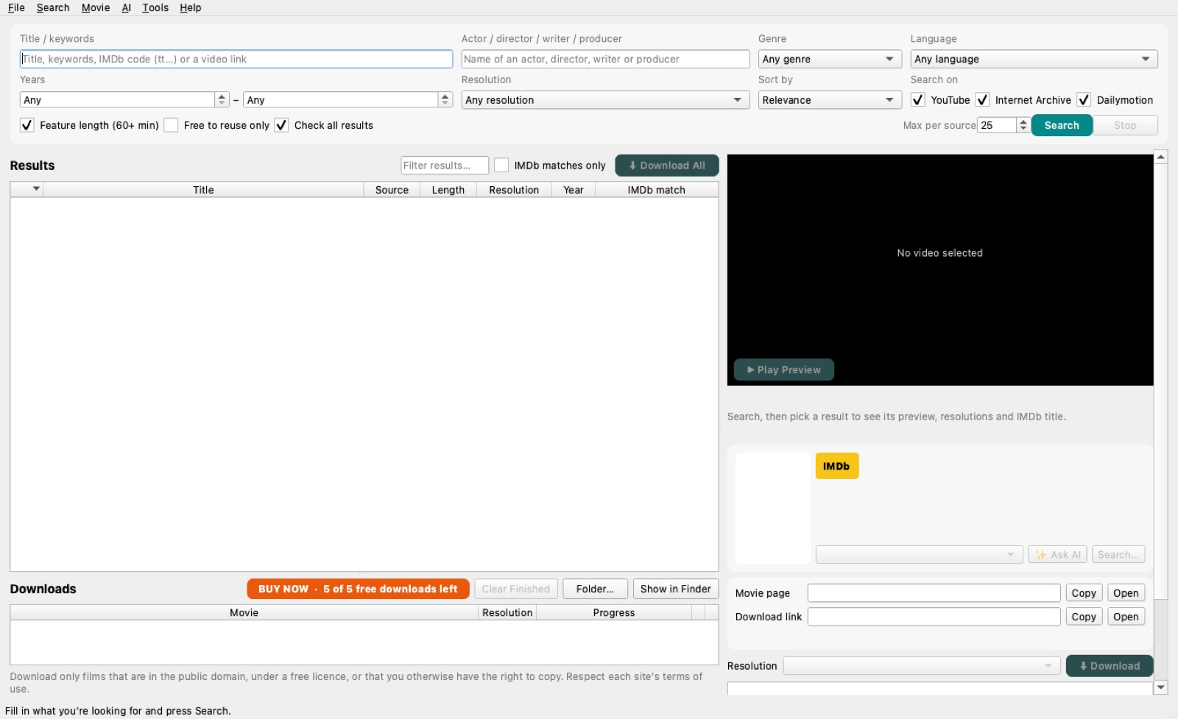Click the Max per source value field

[x=997, y=125]
